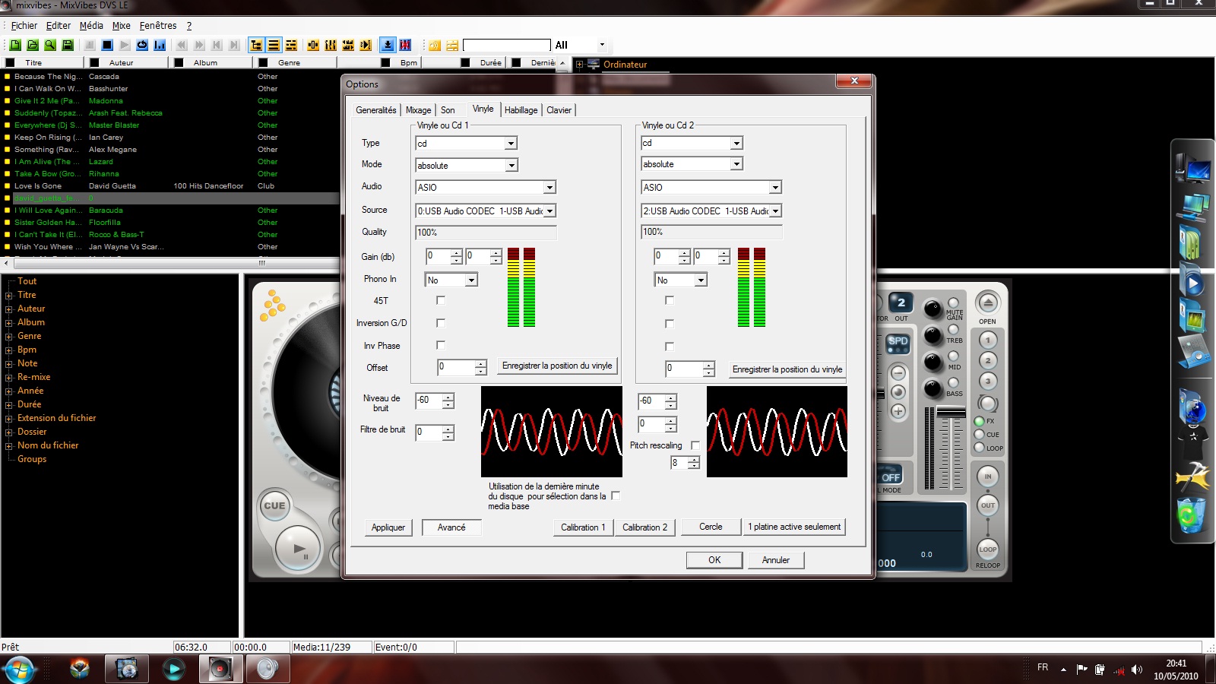The height and width of the screenshot is (684, 1216).
Task: Expand the Genre tree node
Action: pyautogui.click(x=9, y=337)
